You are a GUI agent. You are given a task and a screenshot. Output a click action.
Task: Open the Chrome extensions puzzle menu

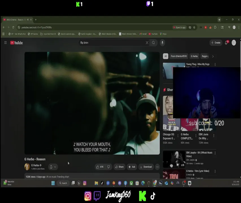215,27
